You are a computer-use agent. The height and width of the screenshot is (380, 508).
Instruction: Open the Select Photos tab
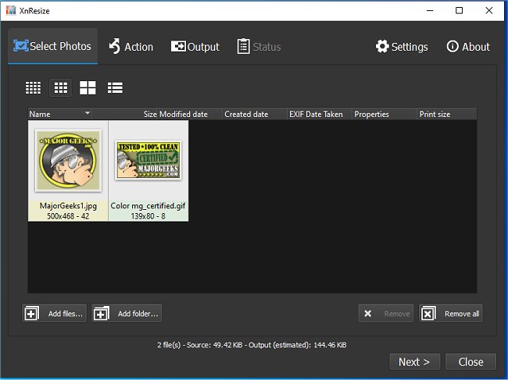click(52, 46)
